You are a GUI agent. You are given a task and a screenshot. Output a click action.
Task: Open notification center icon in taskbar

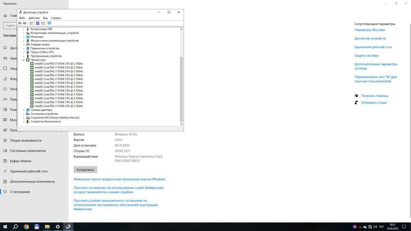[404, 227]
